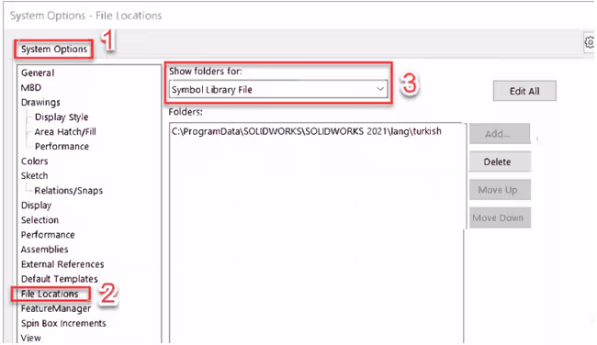Select File Locations in the tree
Screen dimensions: 597x345
[50, 294]
